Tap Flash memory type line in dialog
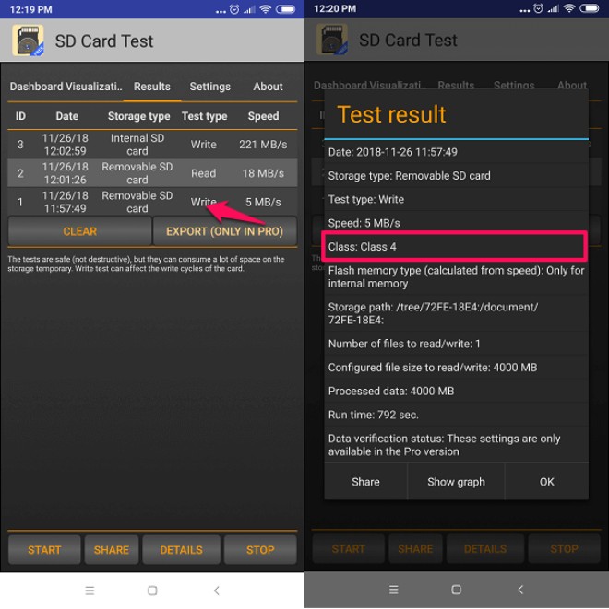Viewport: 609px width, 609px height. pyautogui.click(x=456, y=277)
